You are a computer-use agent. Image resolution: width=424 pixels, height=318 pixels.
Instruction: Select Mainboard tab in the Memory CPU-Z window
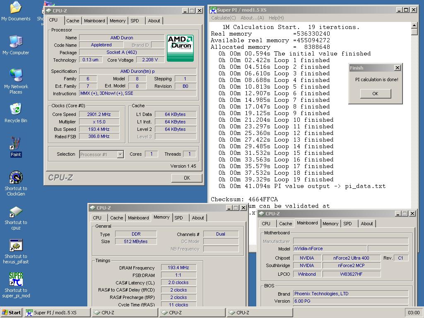point(138,218)
